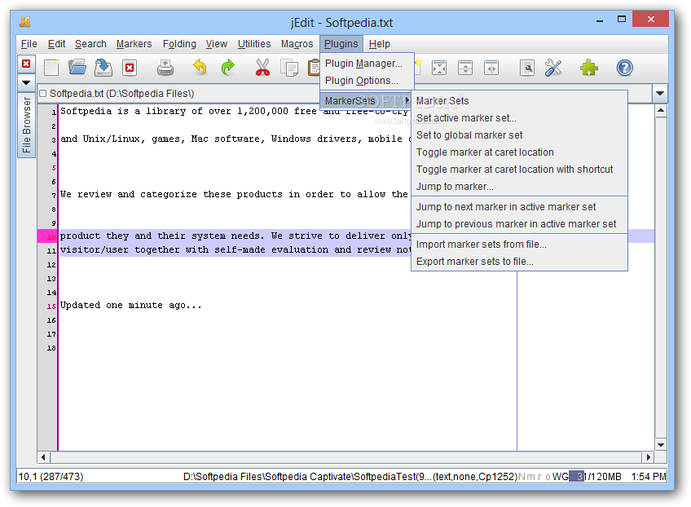Click the blue Help question mark icon
Screen dimensions: 691x507
[624, 68]
